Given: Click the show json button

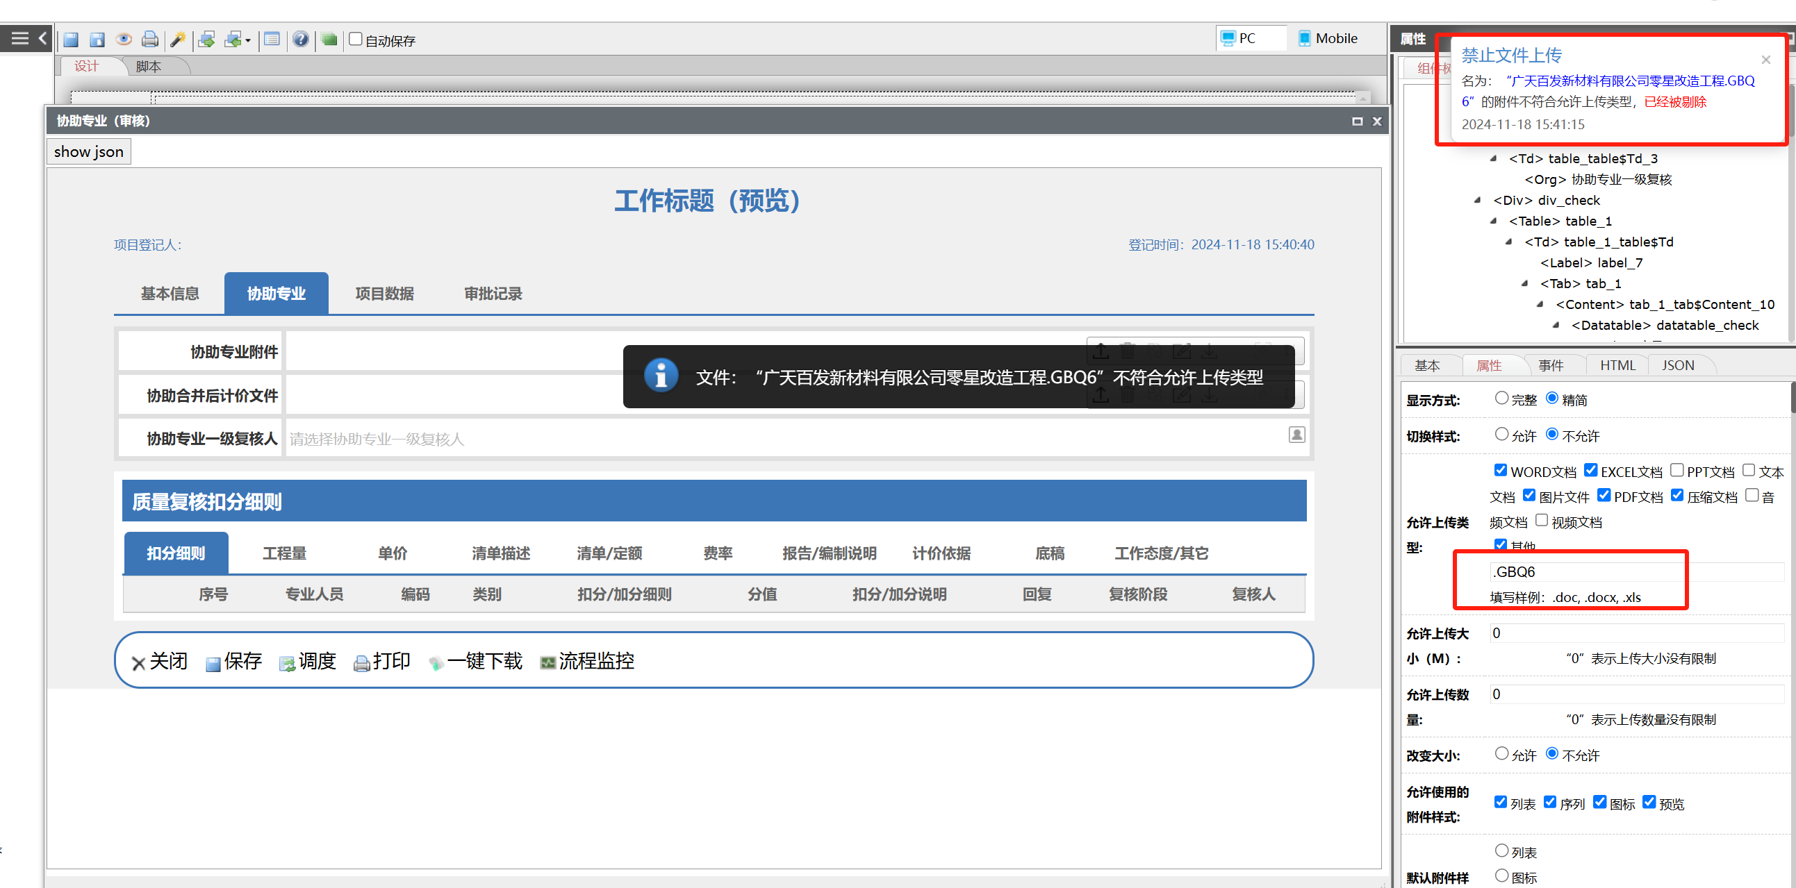Looking at the screenshot, I should coord(88,152).
